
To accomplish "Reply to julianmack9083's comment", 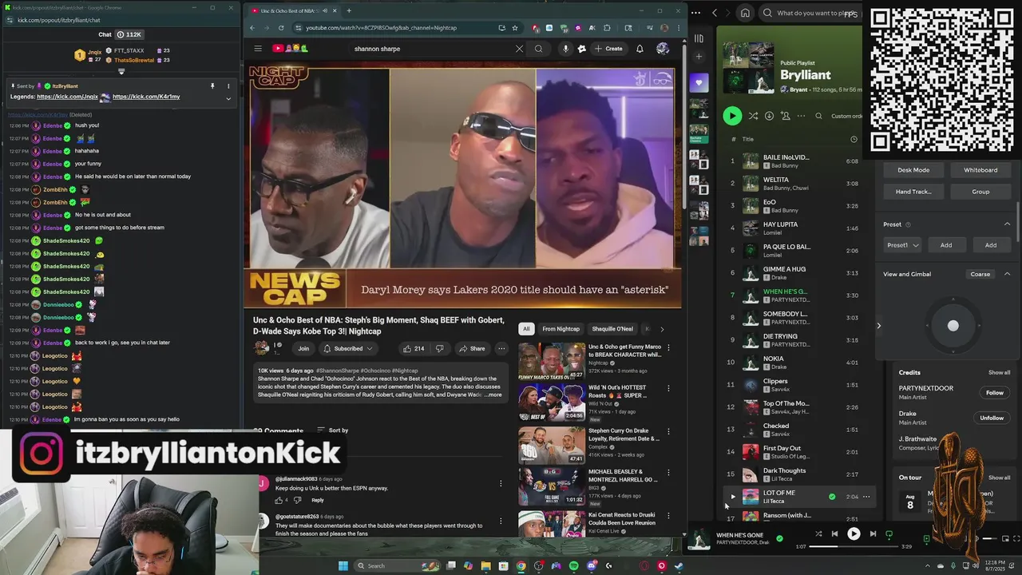I will [318, 500].
